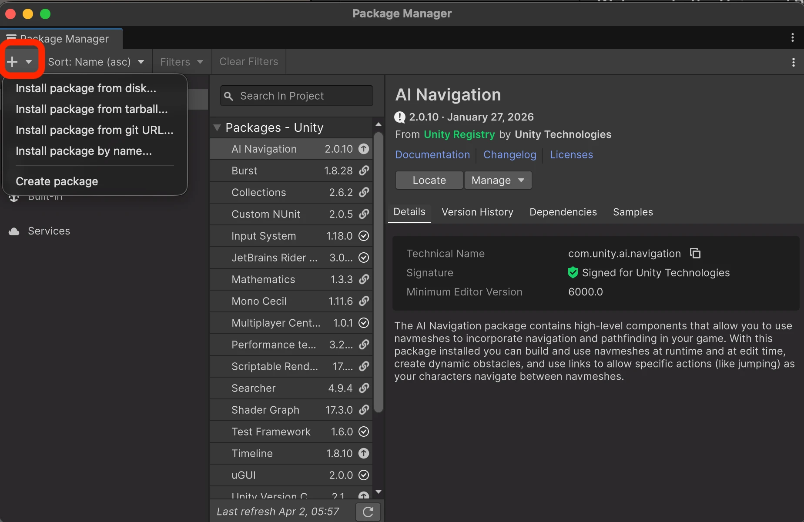Click AI Navigation update-available arrow icon
The image size is (804, 522).
coord(364,149)
